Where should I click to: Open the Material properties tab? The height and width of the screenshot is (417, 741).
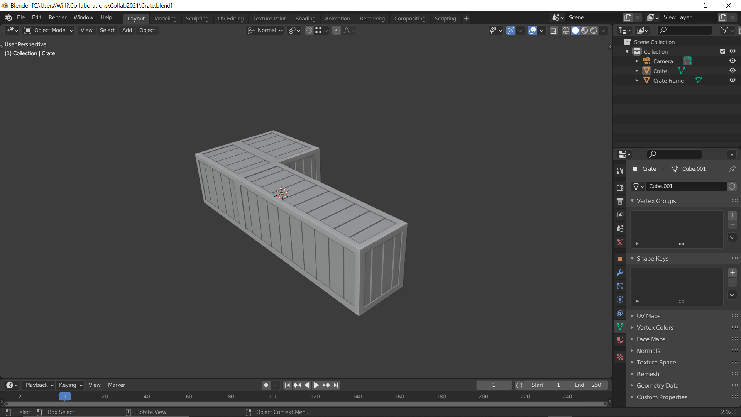620,340
